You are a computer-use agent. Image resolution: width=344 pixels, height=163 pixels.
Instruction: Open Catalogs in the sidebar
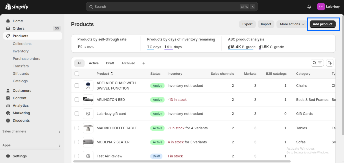tap(20, 81)
